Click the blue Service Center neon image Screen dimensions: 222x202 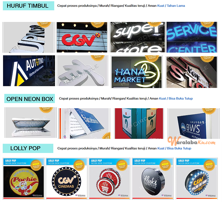coord(192,37)
